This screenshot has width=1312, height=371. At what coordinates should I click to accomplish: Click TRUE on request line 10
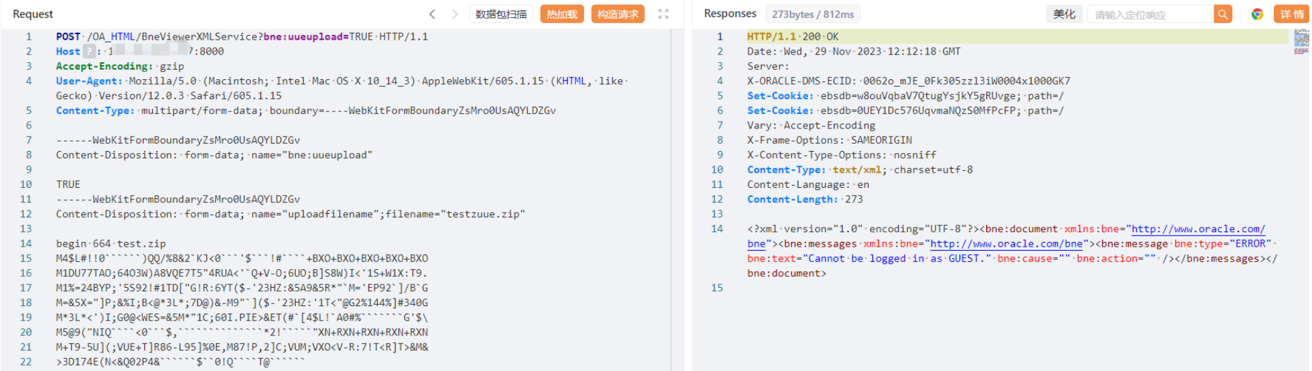(68, 184)
